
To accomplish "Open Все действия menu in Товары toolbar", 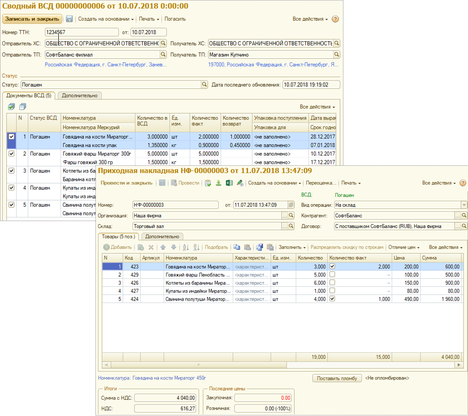I will tap(446, 247).
